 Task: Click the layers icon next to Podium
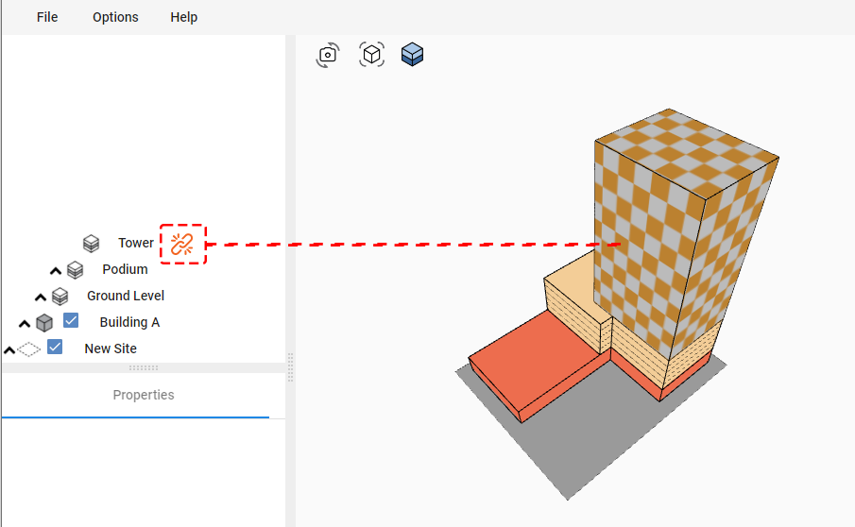76,270
